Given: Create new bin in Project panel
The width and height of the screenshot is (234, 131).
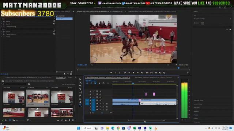Looking at the screenshot, I should click(66, 120).
